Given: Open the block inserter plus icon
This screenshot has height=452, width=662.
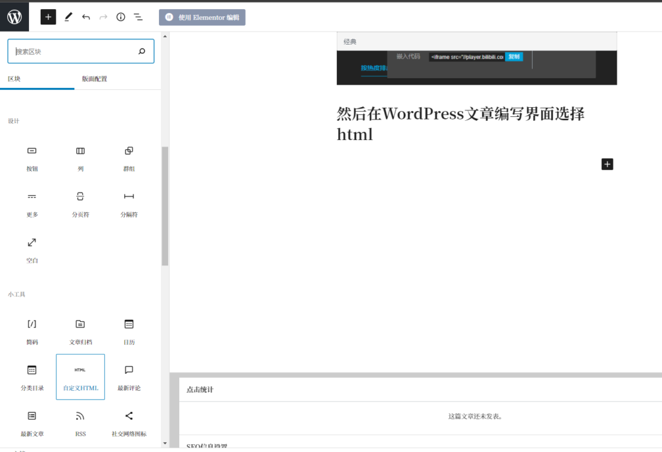Looking at the screenshot, I should (x=48, y=16).
